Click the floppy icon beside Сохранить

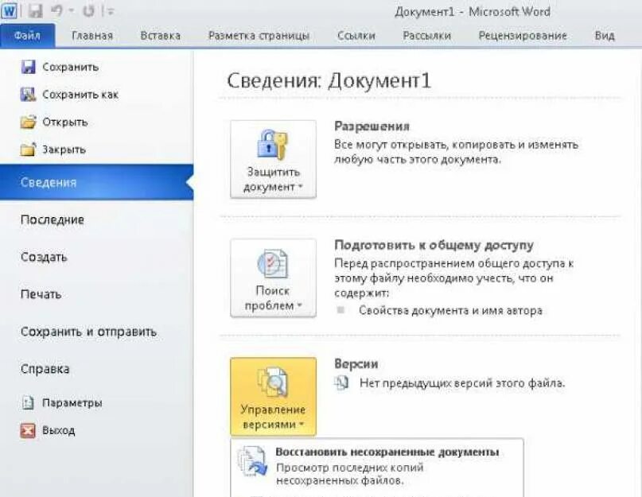(x=28, y=67)
